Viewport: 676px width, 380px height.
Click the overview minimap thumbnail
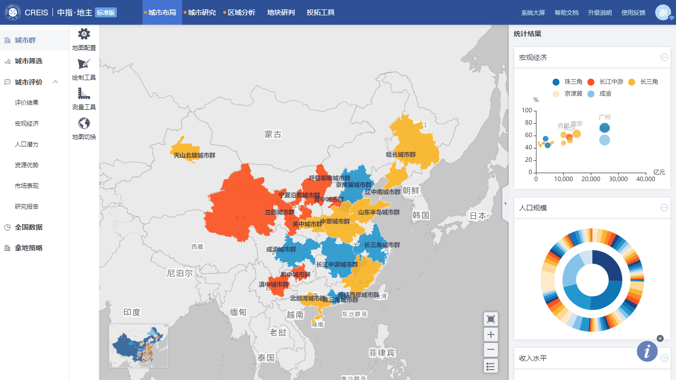(x=139, y=346)
